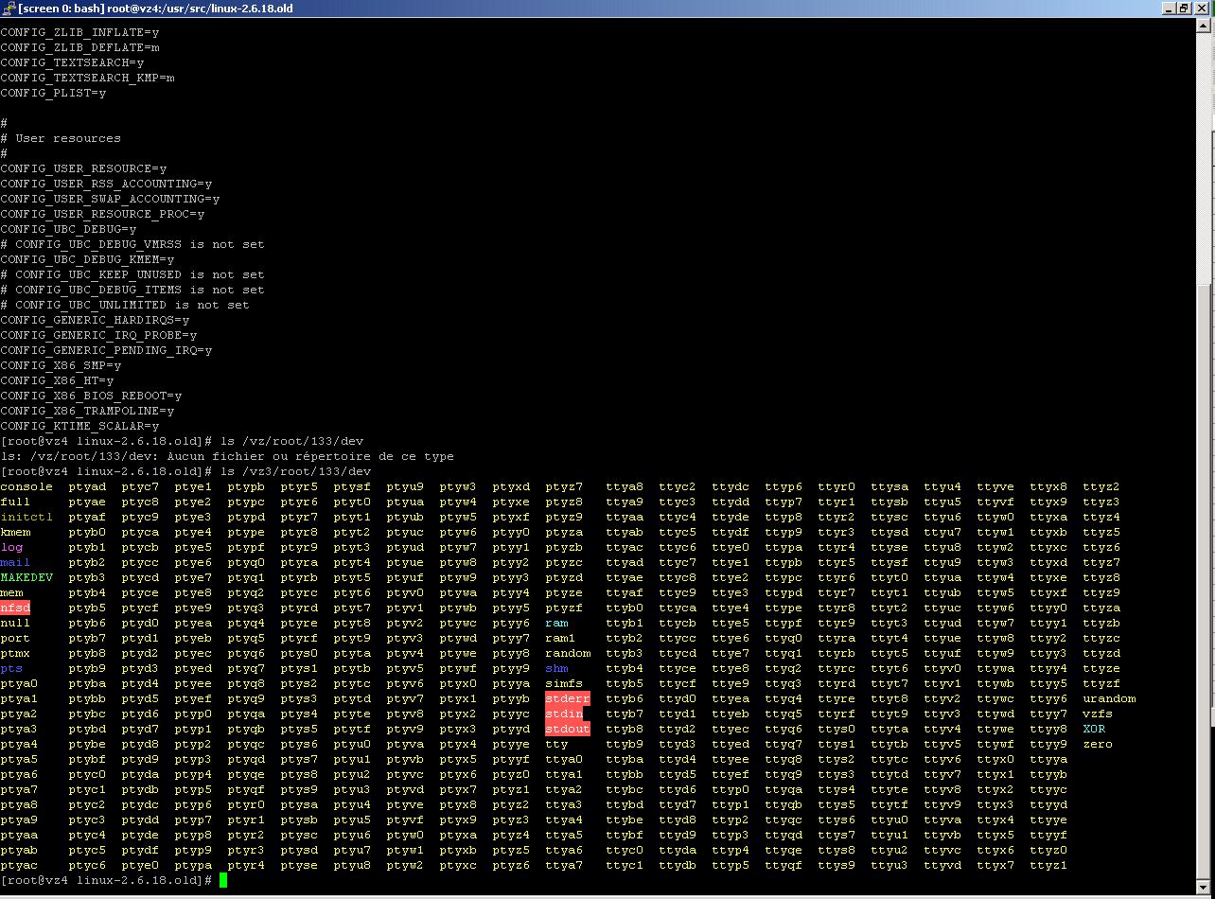Image resolution: width=1215 pixels, height=899 pixels.
Task: Close the PuTTY terminal window
Action: point(1203,9)
